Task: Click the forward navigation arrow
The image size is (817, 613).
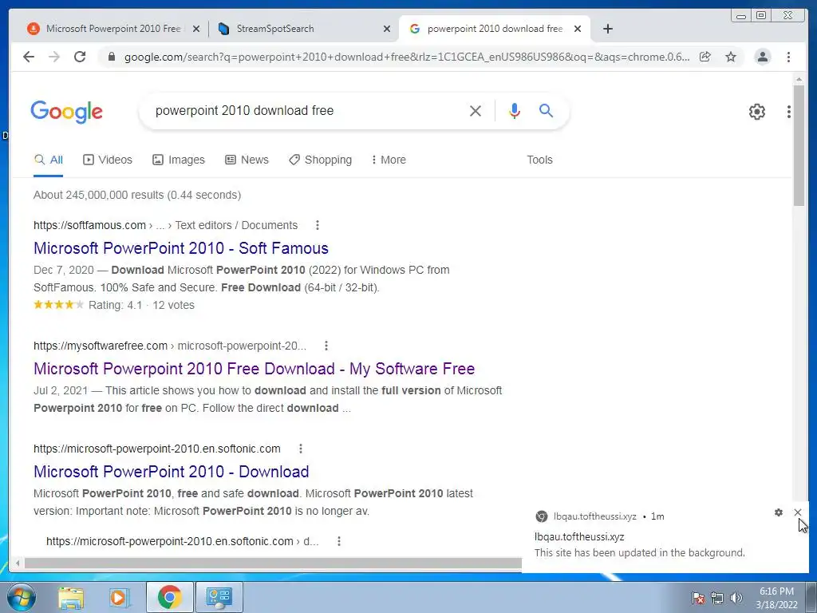Action: tap(54, 57)
